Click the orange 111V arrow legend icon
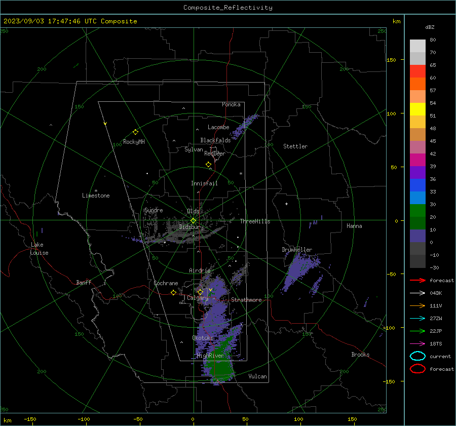The height and width of the screenshot is (426, 456). point(417,305)
